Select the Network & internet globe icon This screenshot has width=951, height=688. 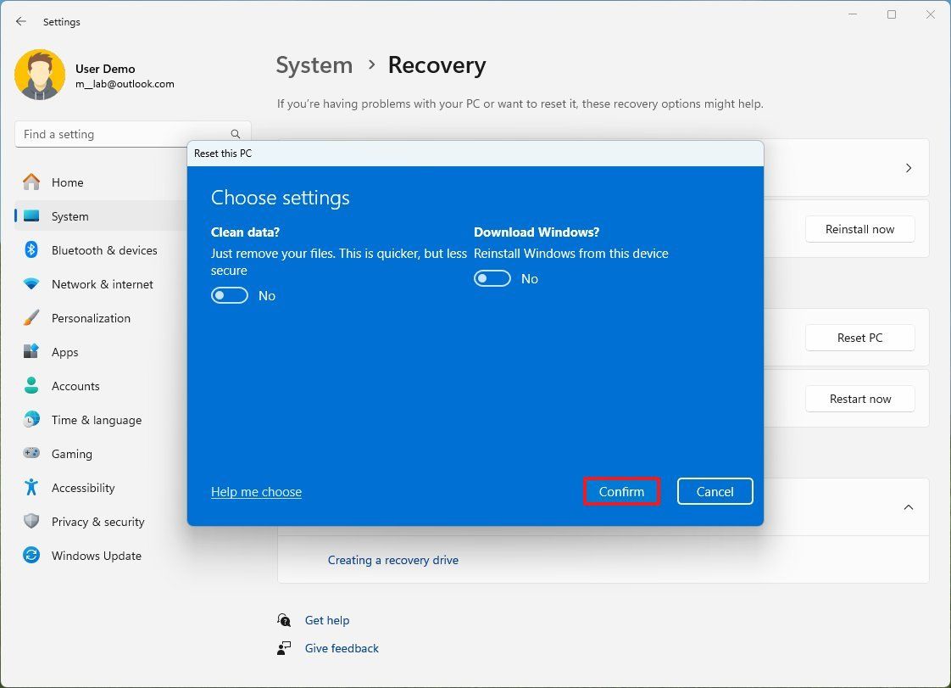tap(31, 284)
